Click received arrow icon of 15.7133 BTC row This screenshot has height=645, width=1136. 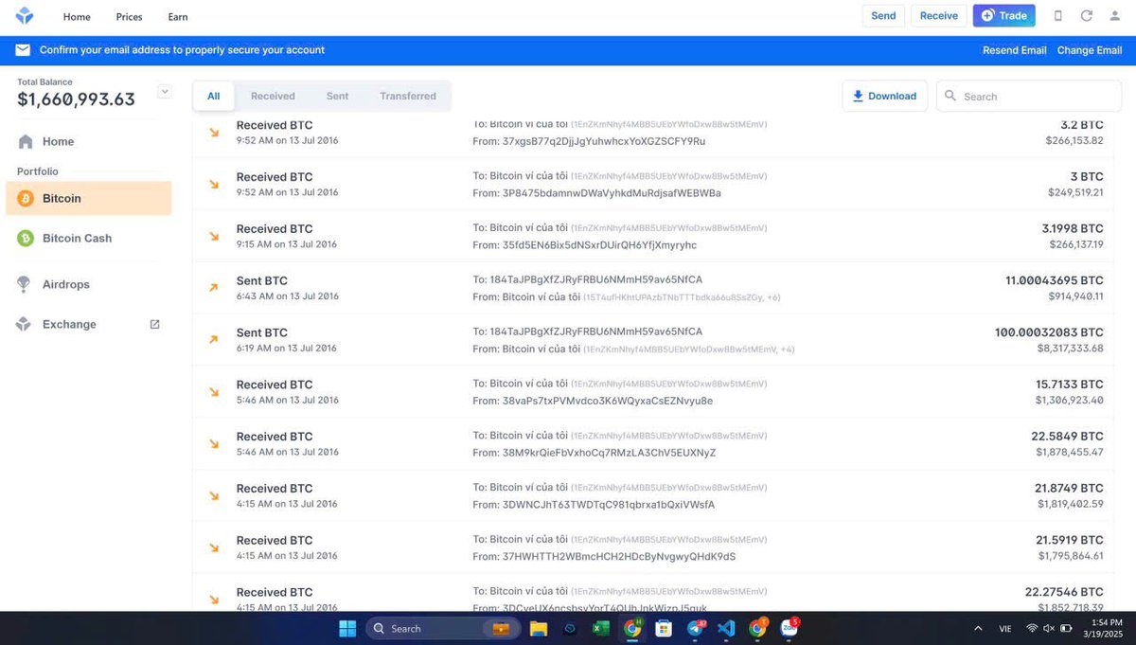click(x=213, y=392)
